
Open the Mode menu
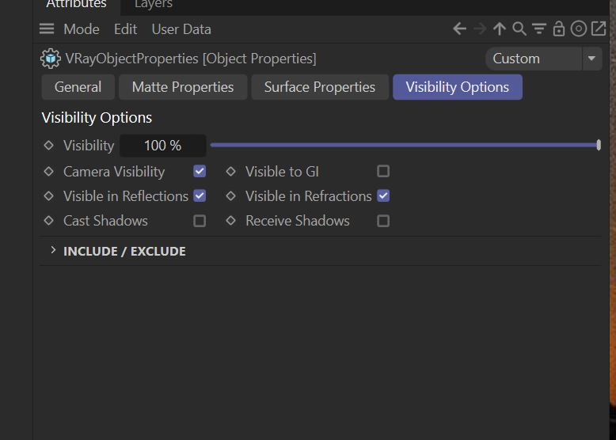(82, 29)
